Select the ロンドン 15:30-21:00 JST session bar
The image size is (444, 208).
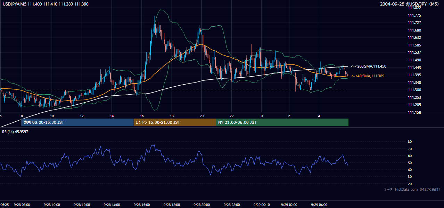tap(175, 122)
